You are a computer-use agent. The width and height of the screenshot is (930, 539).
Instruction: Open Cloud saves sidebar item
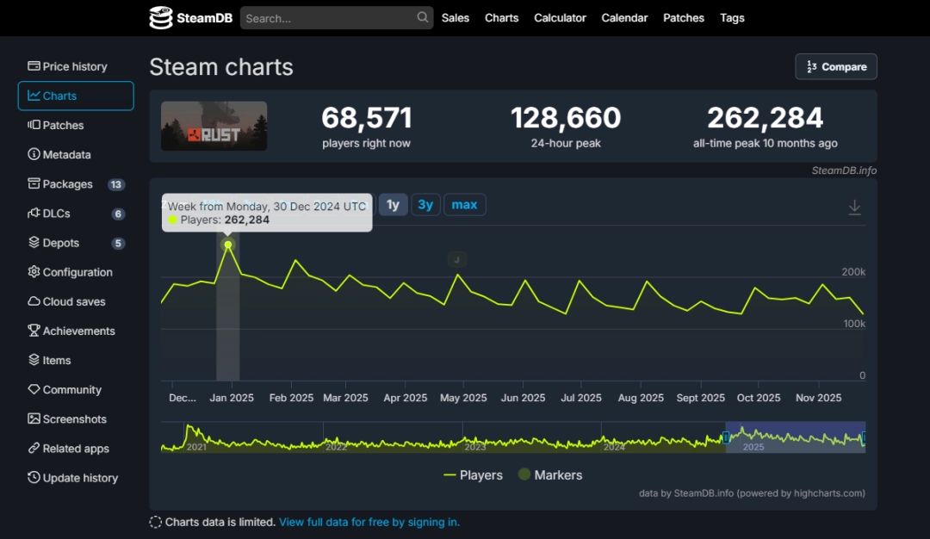[75, 301]
